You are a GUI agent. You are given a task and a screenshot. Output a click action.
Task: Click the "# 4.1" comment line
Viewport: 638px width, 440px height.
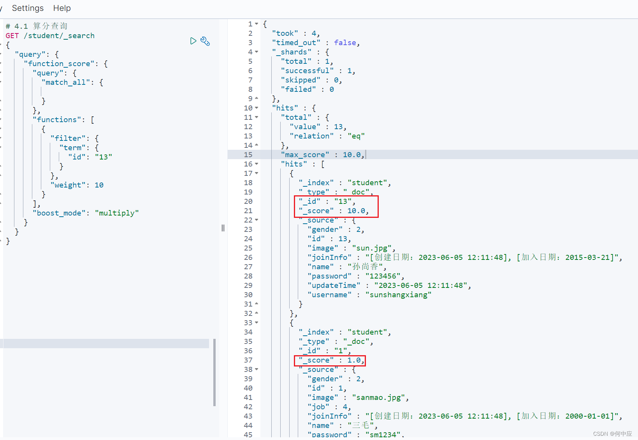coord(37,26)
